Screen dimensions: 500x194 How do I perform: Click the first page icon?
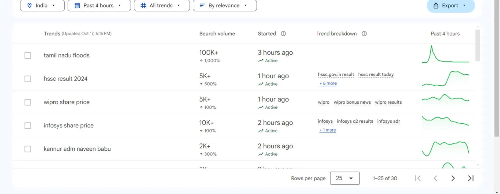[418, 178]
